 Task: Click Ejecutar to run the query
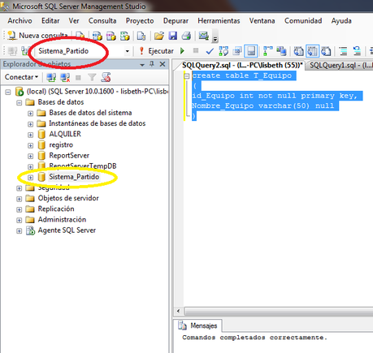[156, 51]
